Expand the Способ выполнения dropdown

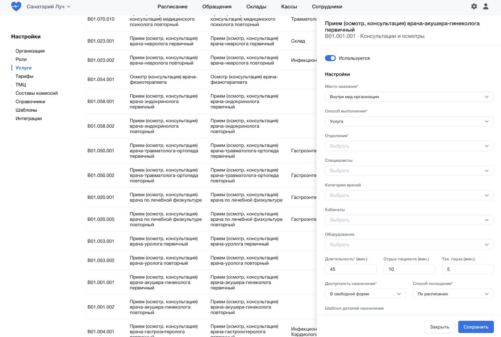pyautogui.click(x=409, y=121)
